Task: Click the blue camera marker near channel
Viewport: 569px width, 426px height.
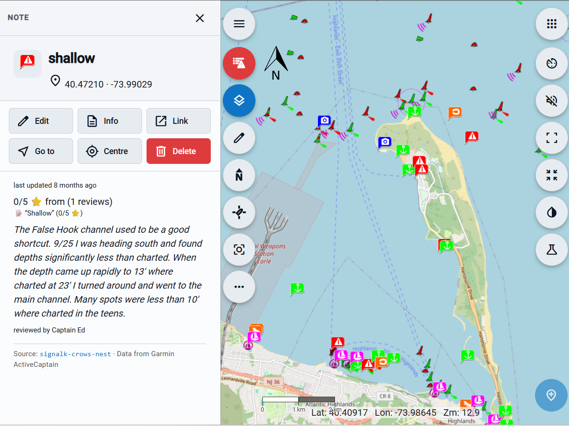Action: pos(324,121)
